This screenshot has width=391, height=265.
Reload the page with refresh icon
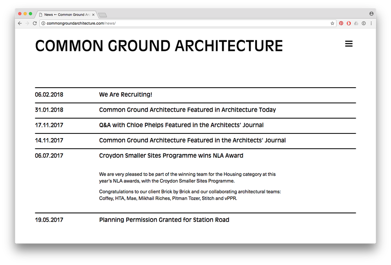click(35, 23)
